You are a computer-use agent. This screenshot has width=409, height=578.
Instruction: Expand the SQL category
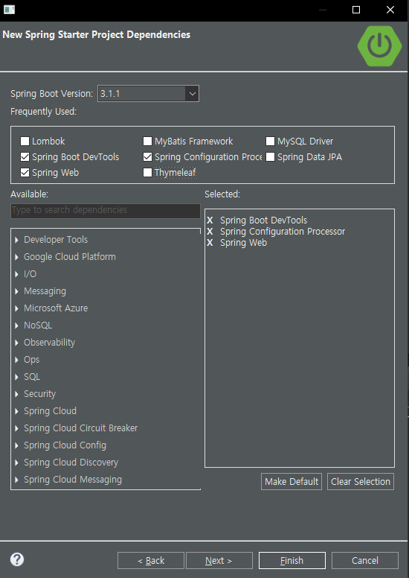coord(16,377)
